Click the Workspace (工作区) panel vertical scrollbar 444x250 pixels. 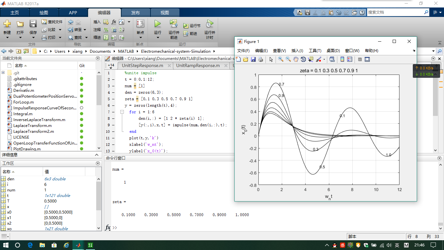click(99, 196)
